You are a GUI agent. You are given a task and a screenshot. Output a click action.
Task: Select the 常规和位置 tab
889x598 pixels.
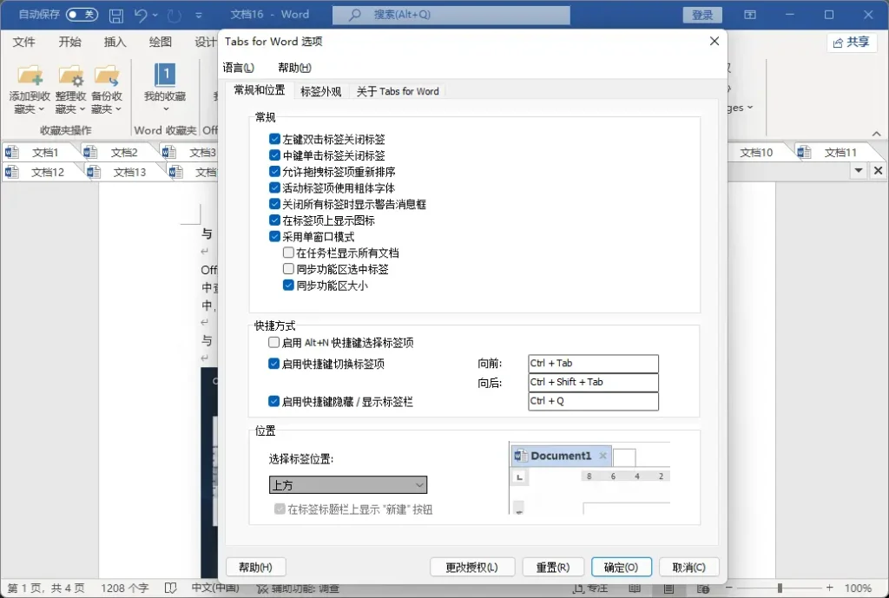[260, 90]
